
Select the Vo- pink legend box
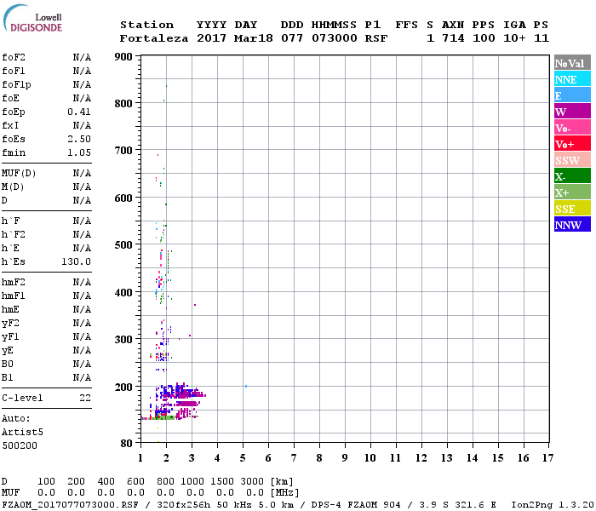coord(572,128)
